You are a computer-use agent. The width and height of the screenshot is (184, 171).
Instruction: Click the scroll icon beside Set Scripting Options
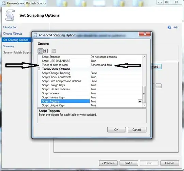pos(10,15)
